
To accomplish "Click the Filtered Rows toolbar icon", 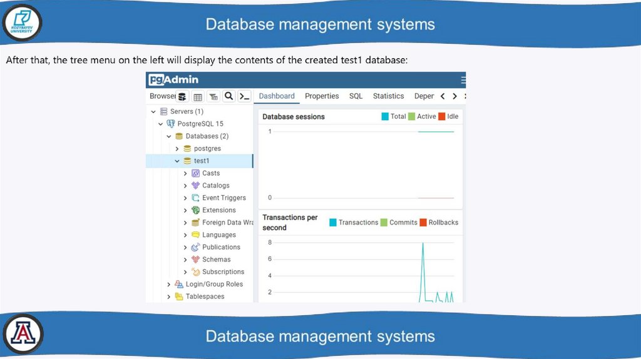I will [213, 97].
